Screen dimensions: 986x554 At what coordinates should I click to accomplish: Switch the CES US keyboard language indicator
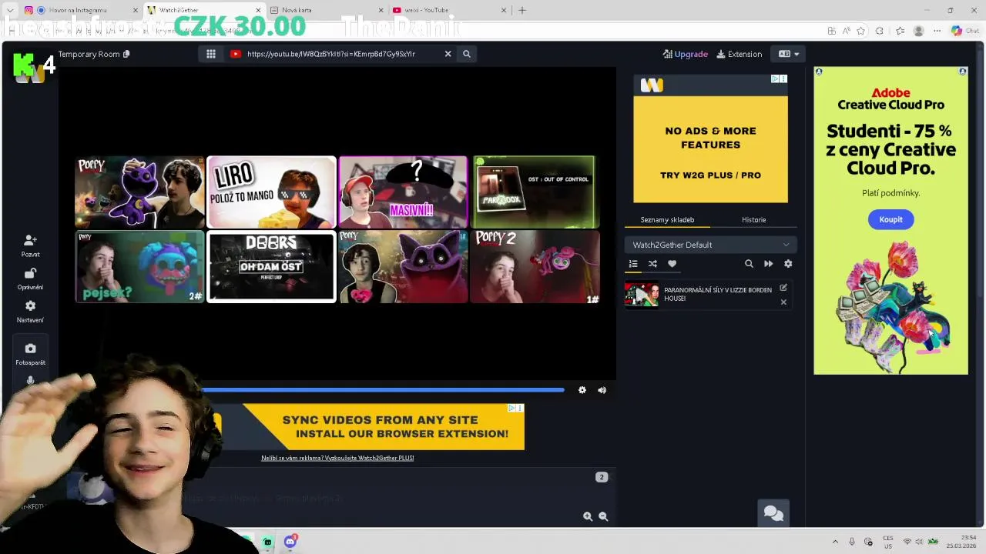click(888, 542)
